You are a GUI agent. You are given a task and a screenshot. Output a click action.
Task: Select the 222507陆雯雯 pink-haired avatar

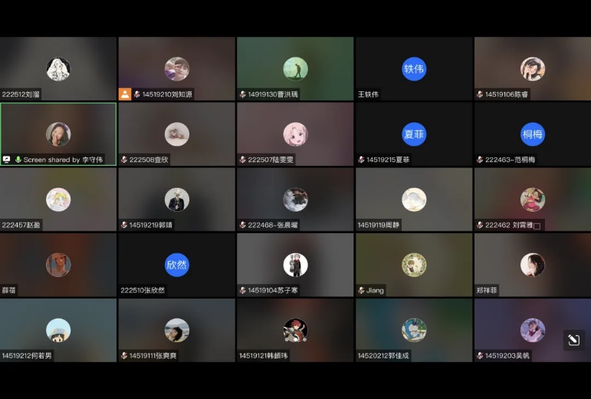point(295,134)
